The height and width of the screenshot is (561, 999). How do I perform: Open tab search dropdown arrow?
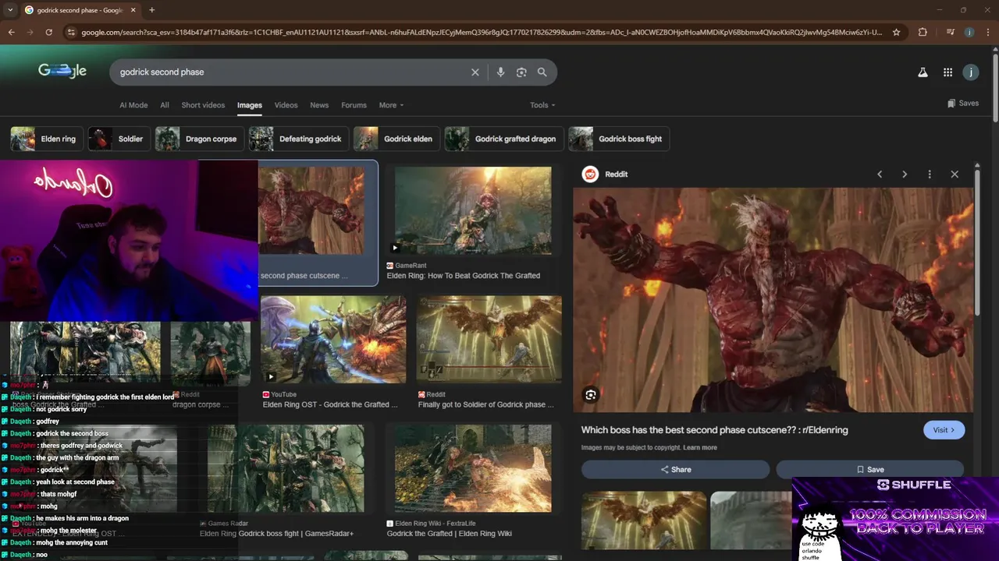pos(10,10)
